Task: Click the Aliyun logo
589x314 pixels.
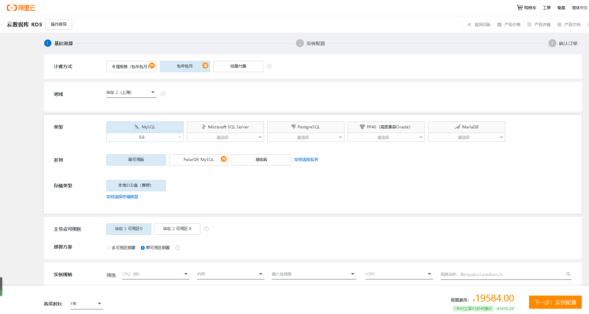Action: pos(21,8)
